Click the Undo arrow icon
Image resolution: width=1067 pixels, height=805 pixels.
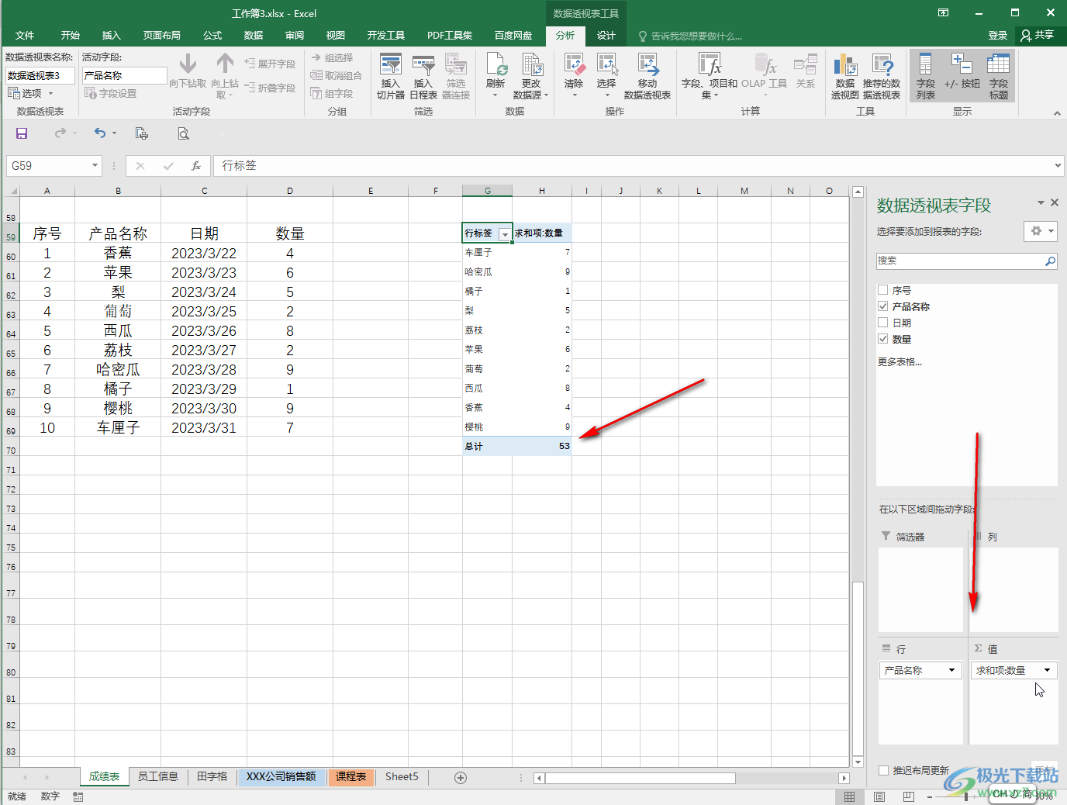click(99, 133)
